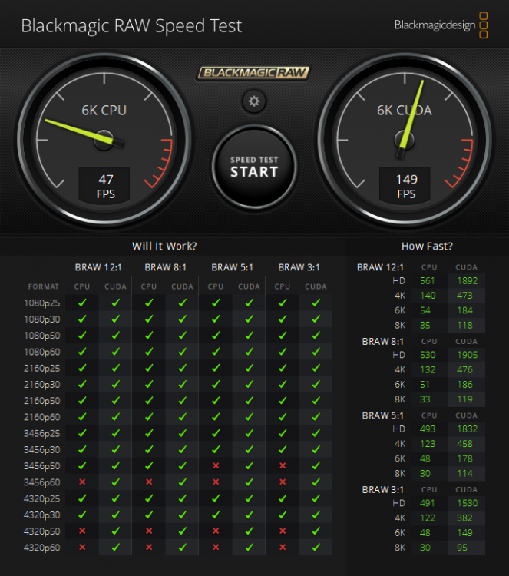Click 4320p60 BRAW 3:1 CUDA checkmark
Image resolution: width=509 pixels, height=576 pixels.
316,547
